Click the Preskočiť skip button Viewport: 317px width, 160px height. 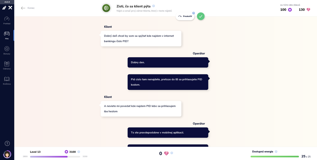click(x=185, y=17)
